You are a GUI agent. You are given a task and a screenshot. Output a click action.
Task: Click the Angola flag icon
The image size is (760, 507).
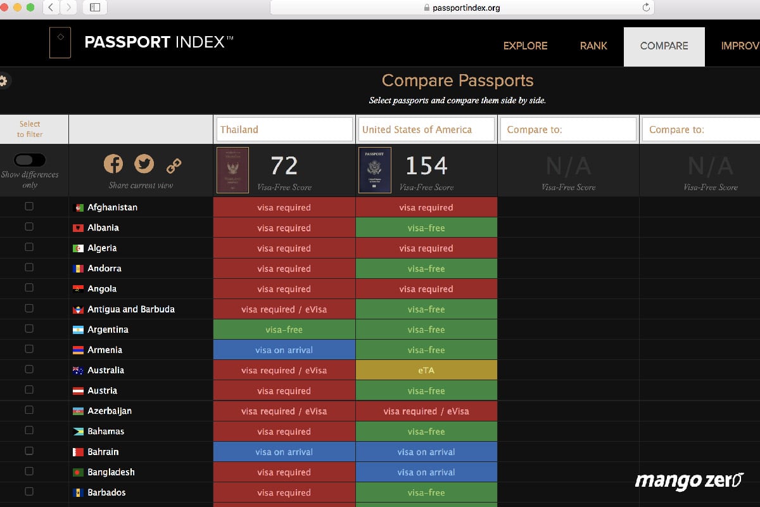click(79, 288)
